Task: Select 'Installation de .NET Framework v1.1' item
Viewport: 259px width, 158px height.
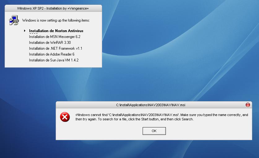Action: pyautogui.click(x=55, y=48)
